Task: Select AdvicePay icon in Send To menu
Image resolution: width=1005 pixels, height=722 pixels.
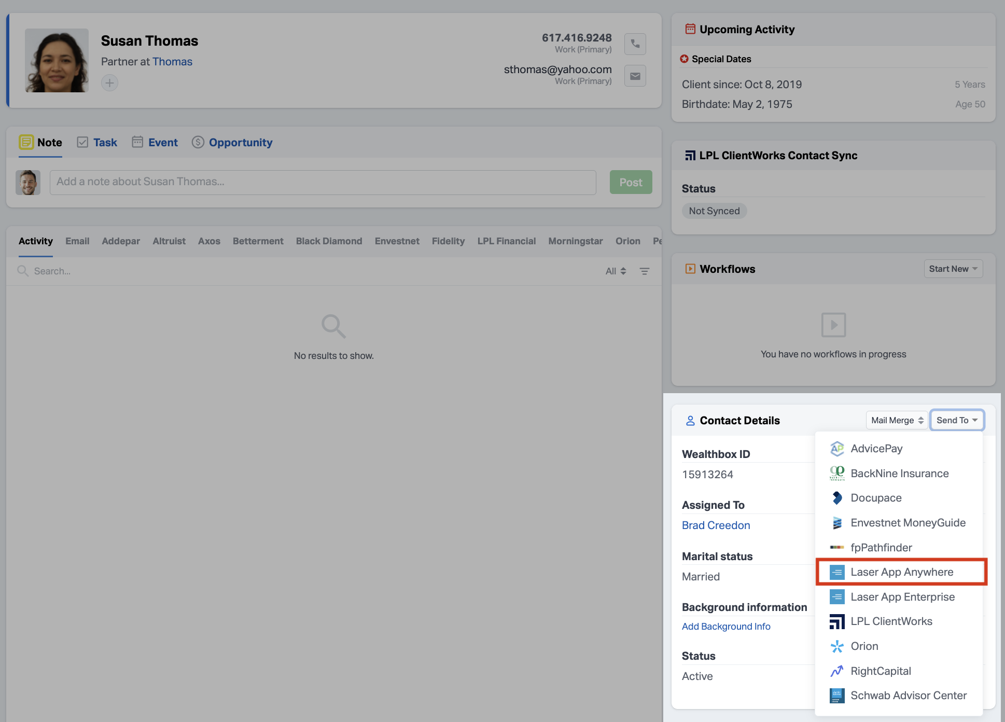Action: pos(837,449)
